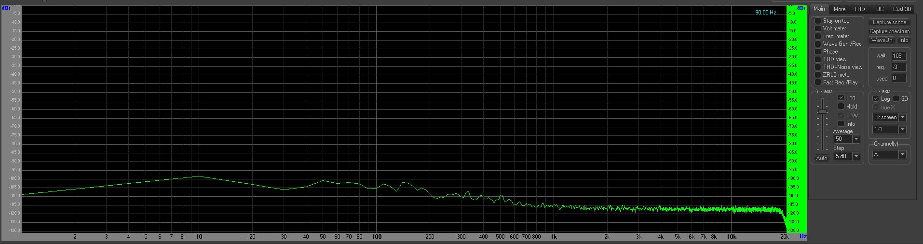Tick the Freq. meter checkbox
This screenshot has width=923, height=244.
tap(818, 36)
